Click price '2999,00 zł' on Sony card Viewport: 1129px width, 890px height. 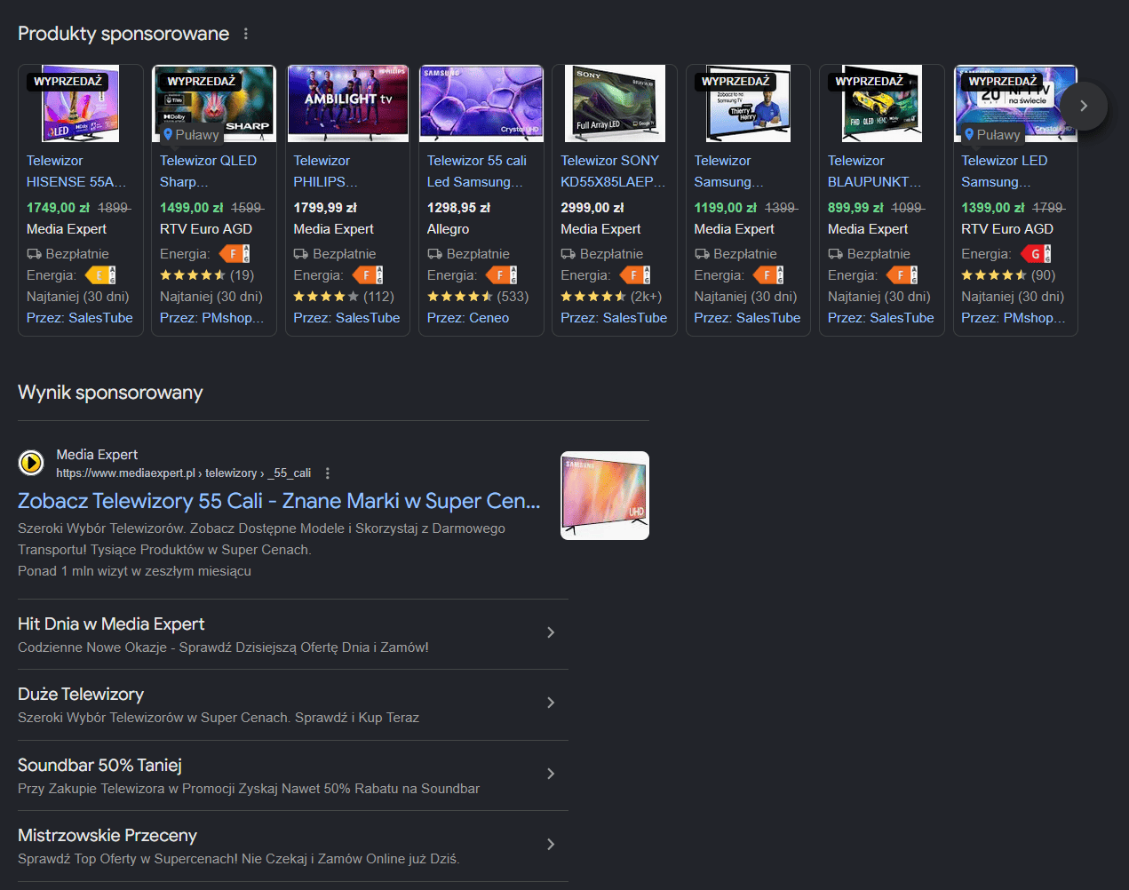click(592, 208)
